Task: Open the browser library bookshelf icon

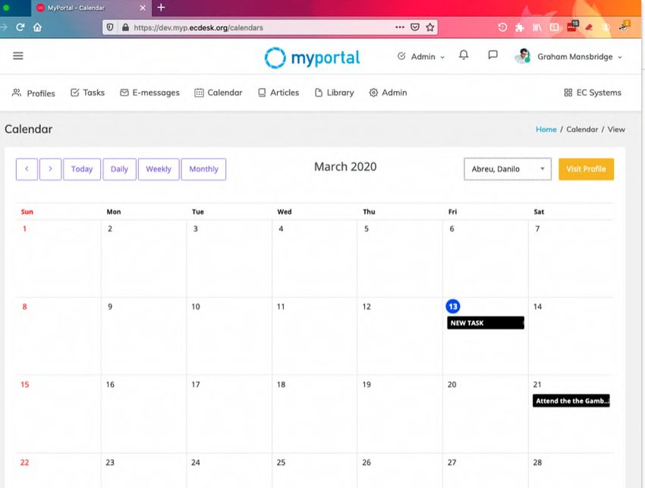Action: pos(536,27)
